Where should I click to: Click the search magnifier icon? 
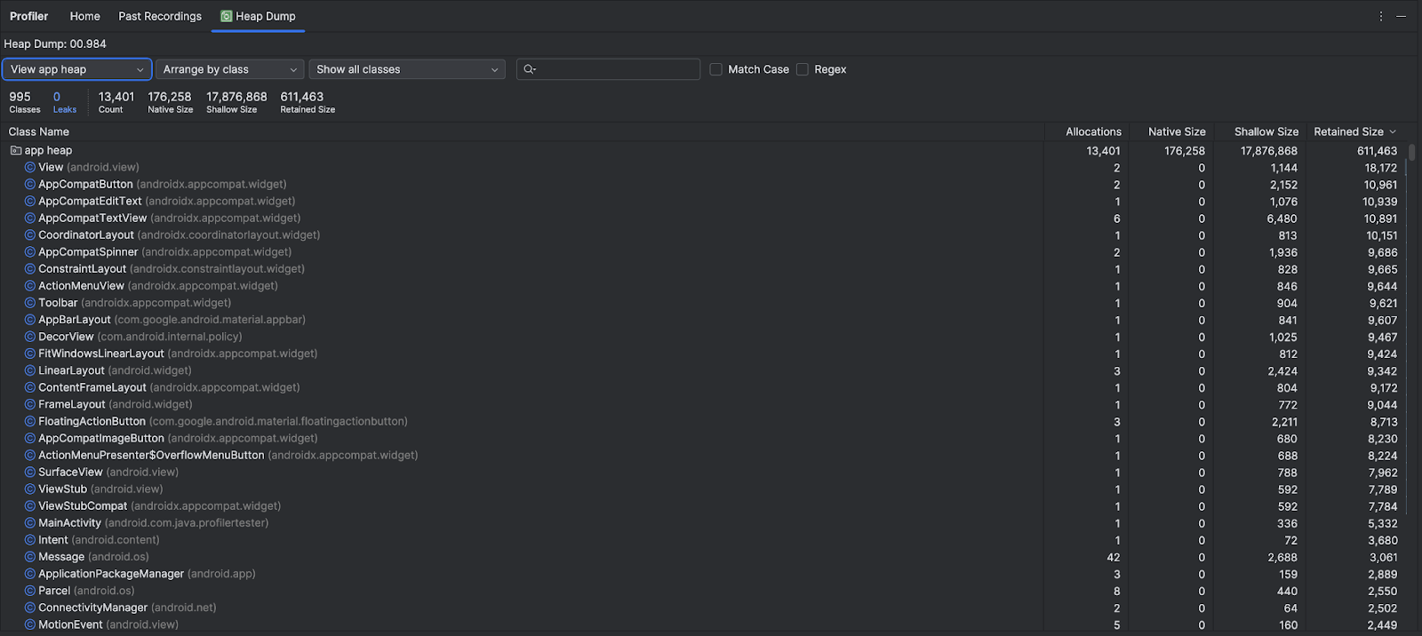tap(530, 69)
